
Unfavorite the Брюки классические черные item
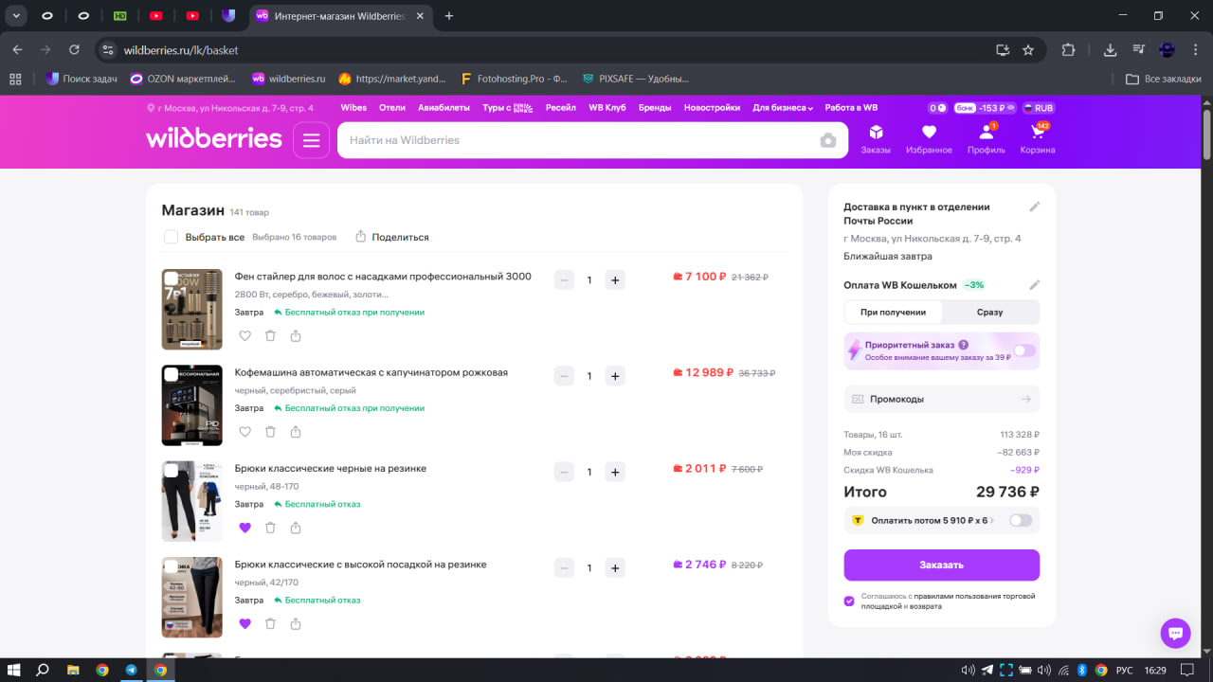coord(244,528)
